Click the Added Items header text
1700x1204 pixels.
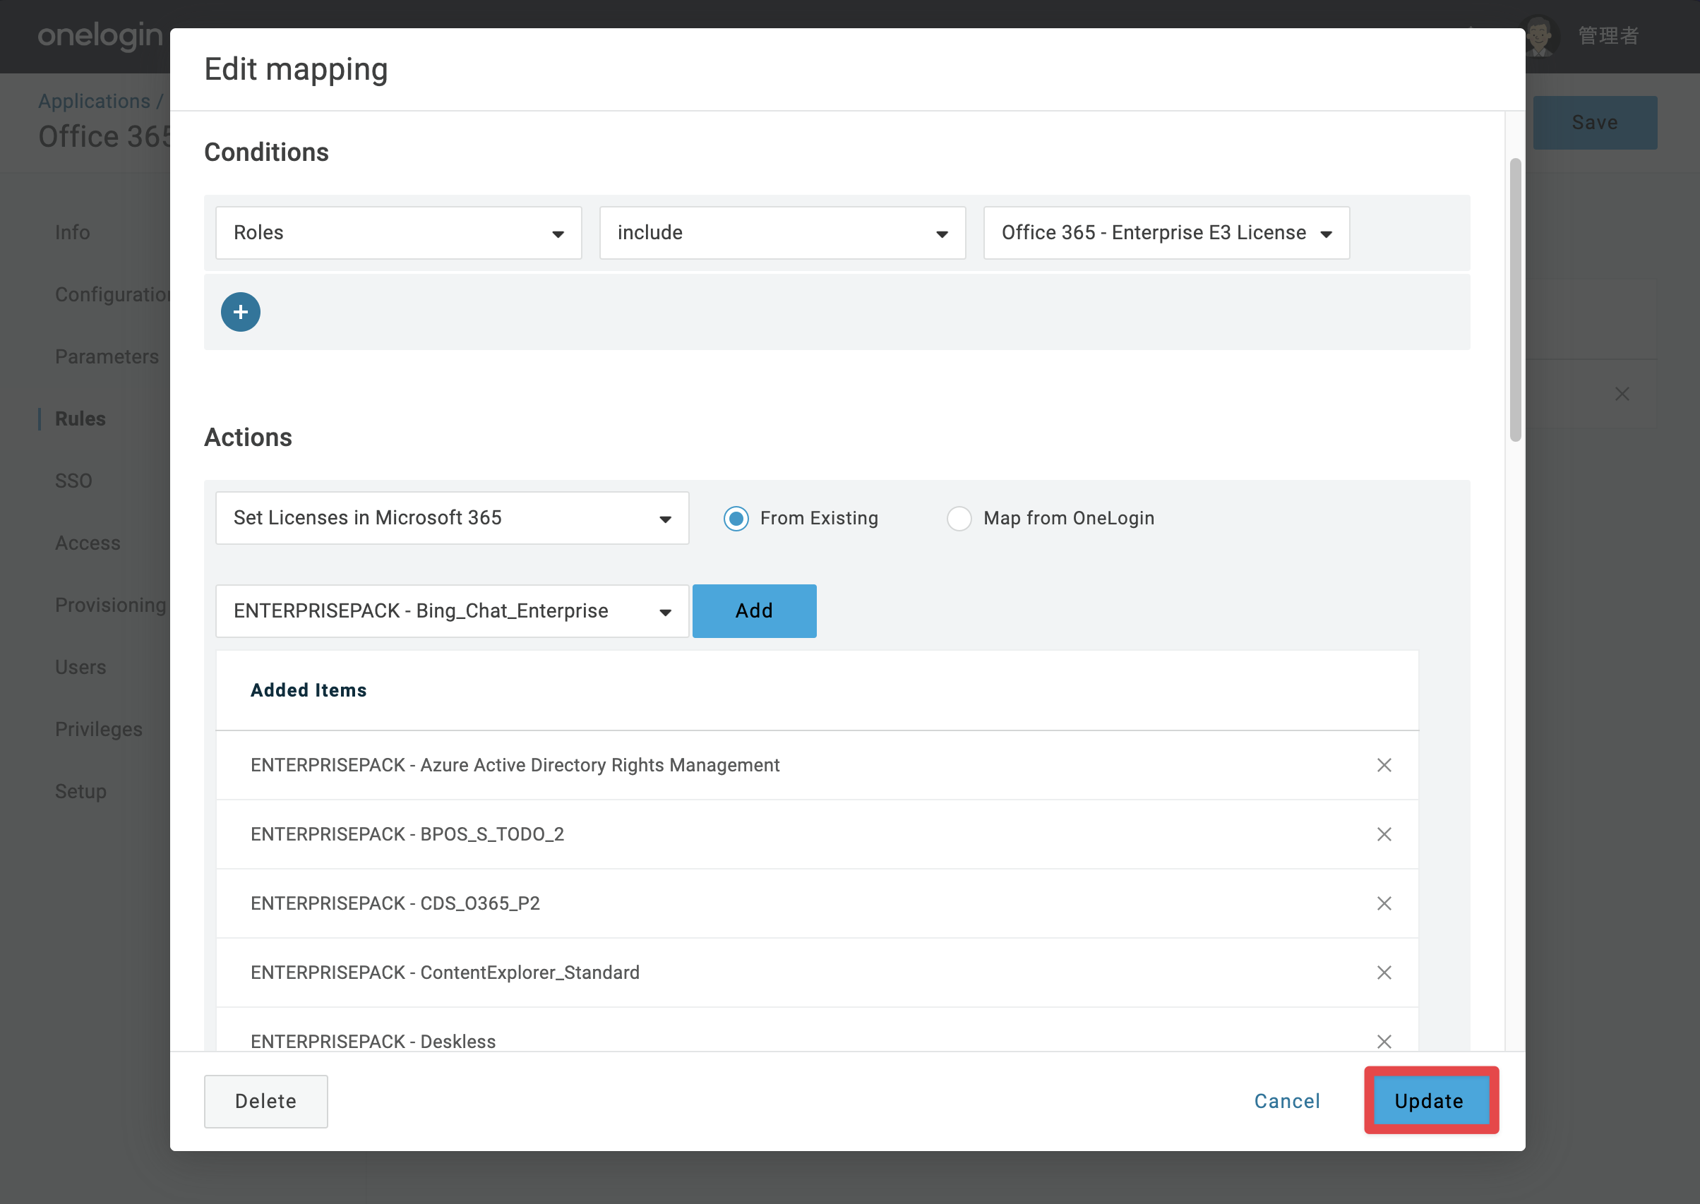(309, 690)
